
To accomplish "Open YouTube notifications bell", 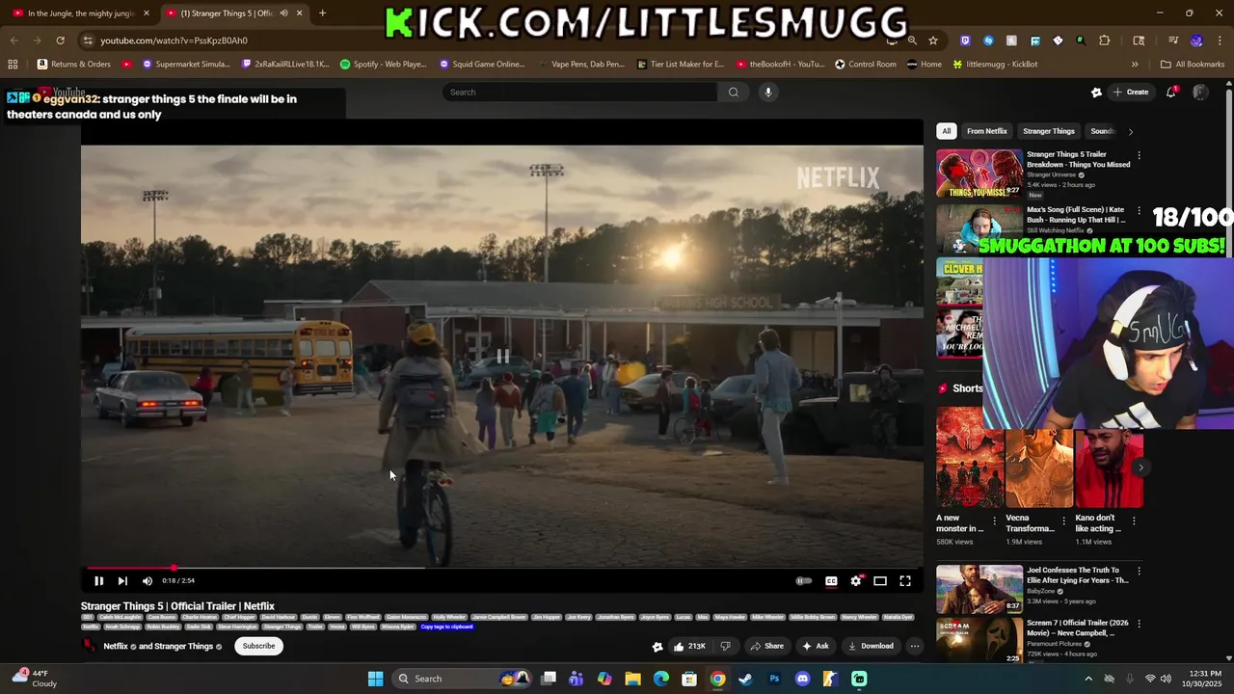I will [x=1171, y=93].
